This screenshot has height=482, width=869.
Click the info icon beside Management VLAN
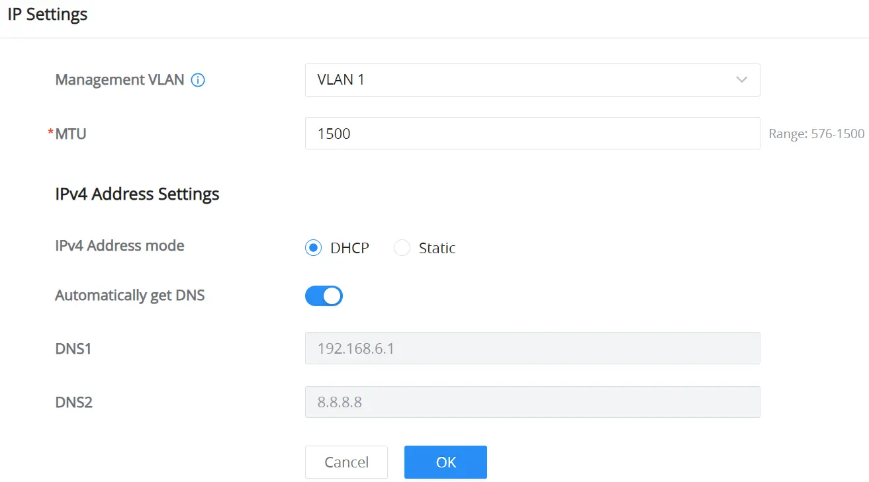click(x=198, y=80)
